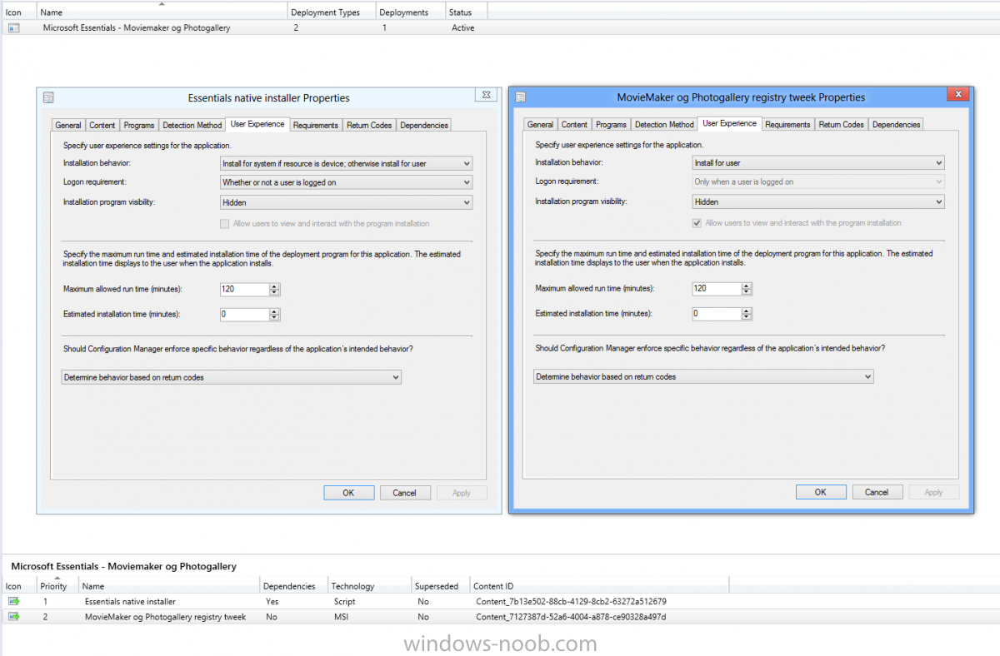Click Apply in Essentials native installer Properties
This screenshot has width=1000, height=656.
click(462, 493)
